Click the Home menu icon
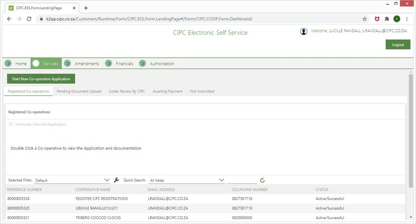Screen dimensions: 416x224 (x=8, y=64)
